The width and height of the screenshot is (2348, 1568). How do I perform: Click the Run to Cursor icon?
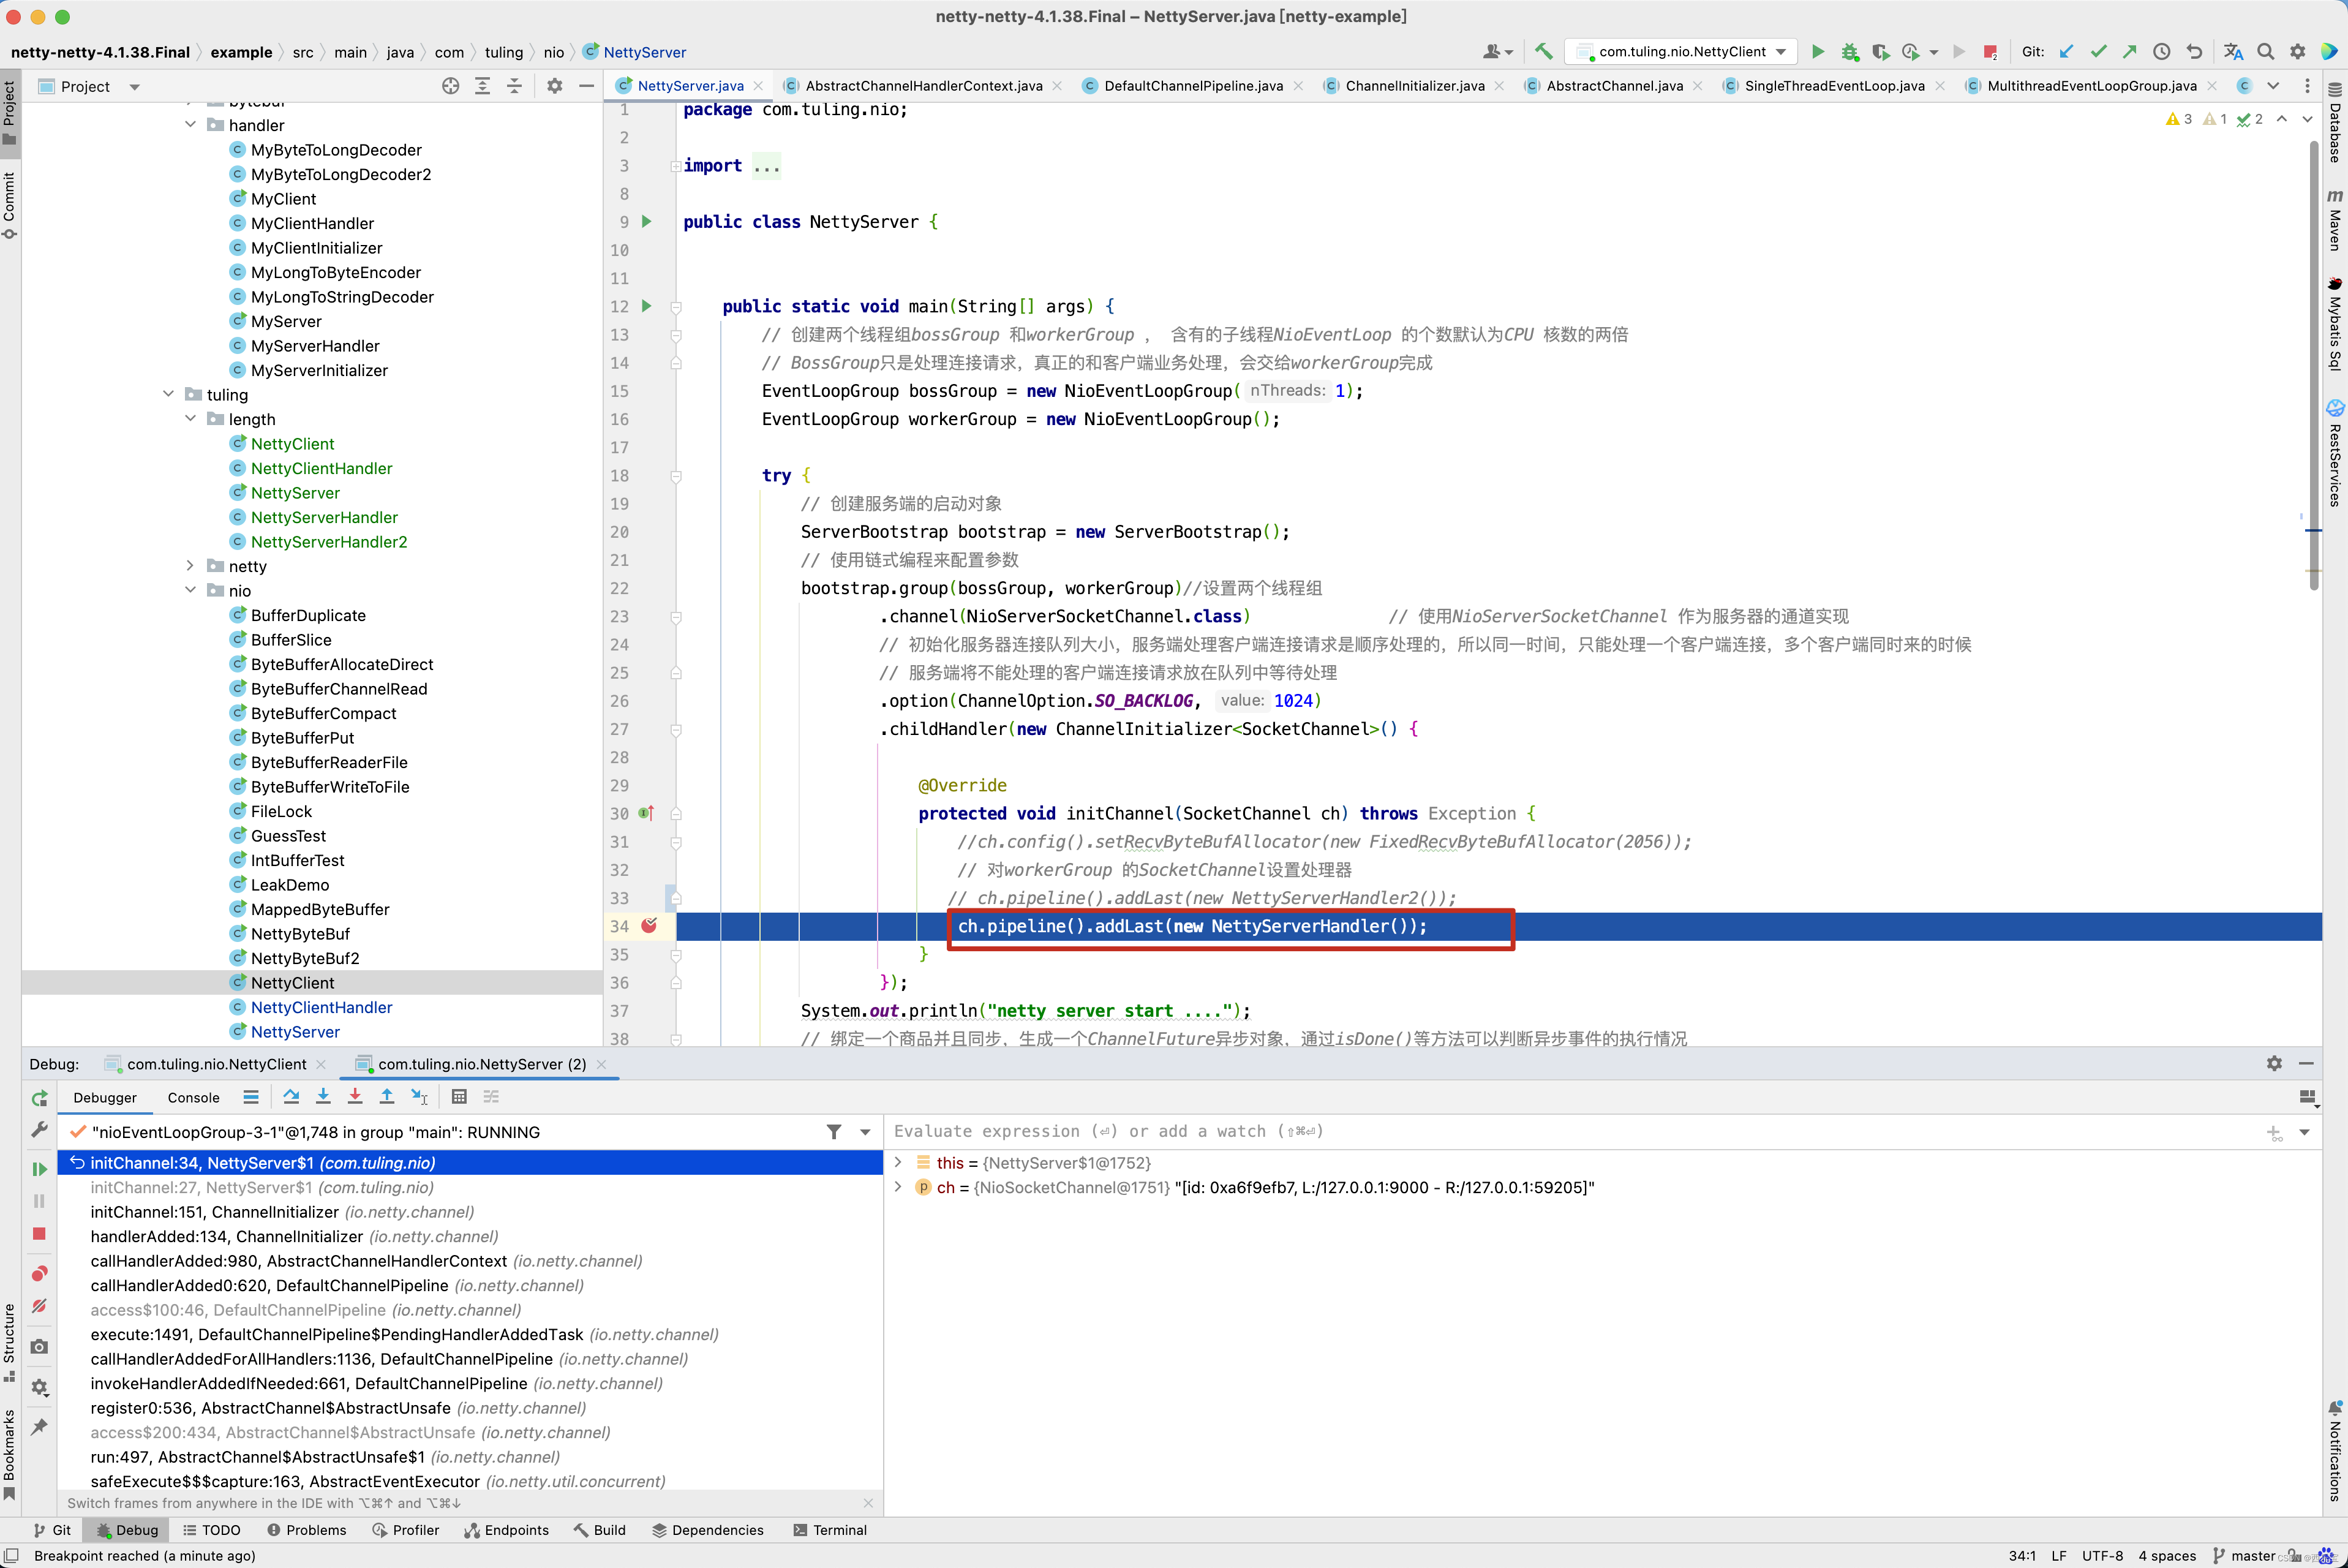coord(420,1097)
